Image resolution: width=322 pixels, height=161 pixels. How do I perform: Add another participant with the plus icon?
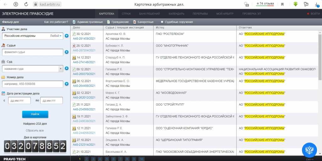click(67, 36)
